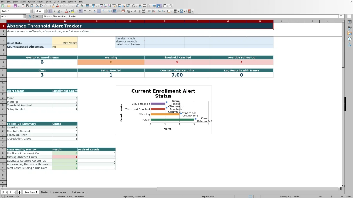Open the Background Color dropdown arrow
The height and width of the screenshot is (198, 353).
[76, 11]
